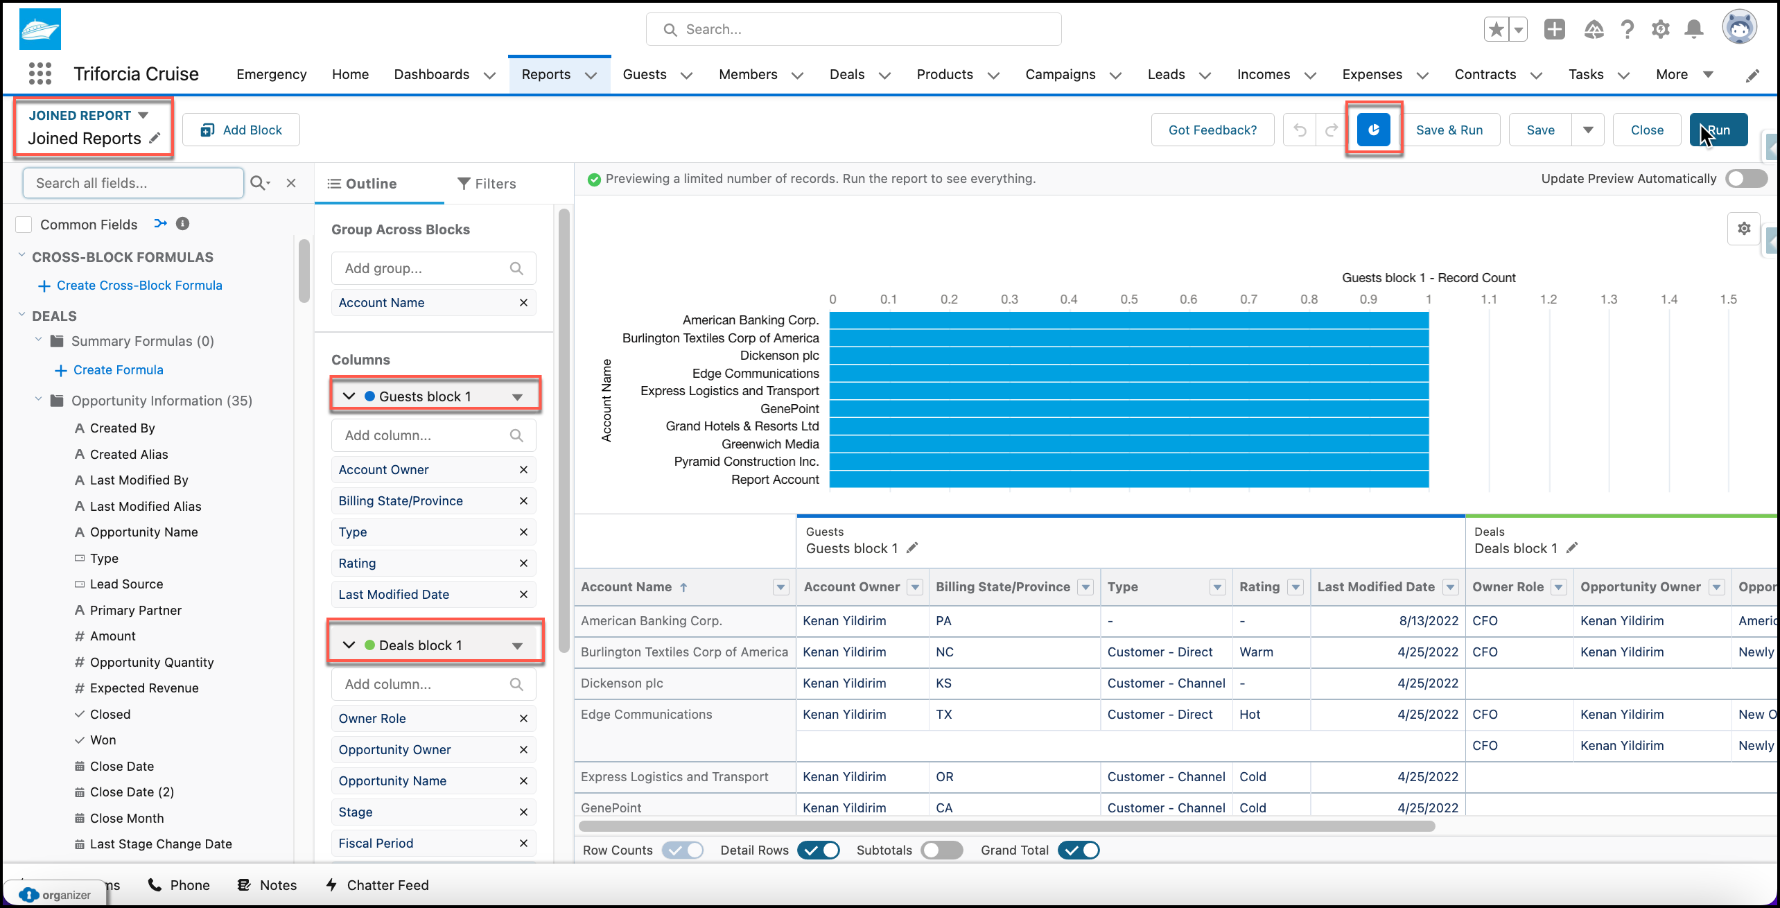Open Deals block 1 dropdown menu

(x=517, y=645)
